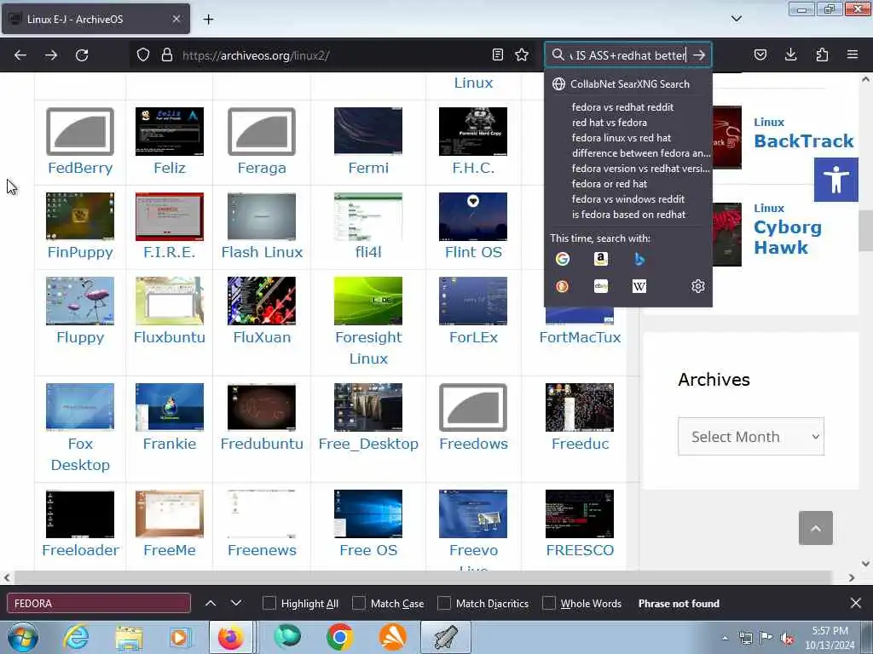Close the Linux E-J tab
Viewport: 873px width, 654px height.
click(x=176, y=19)
